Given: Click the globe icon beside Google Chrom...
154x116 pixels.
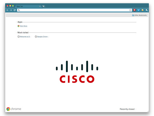Looking at the screenshot, I should (36, 37).
